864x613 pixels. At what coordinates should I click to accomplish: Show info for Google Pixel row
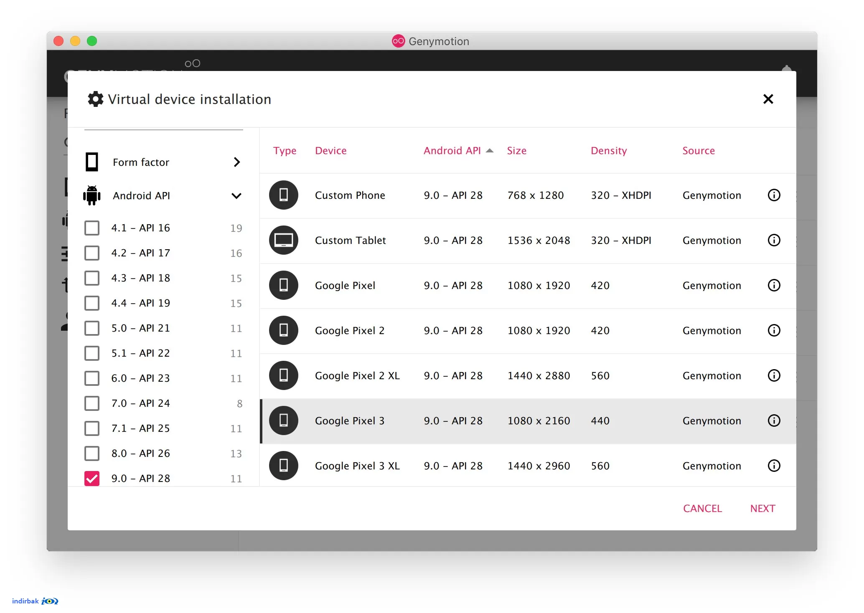774,285
